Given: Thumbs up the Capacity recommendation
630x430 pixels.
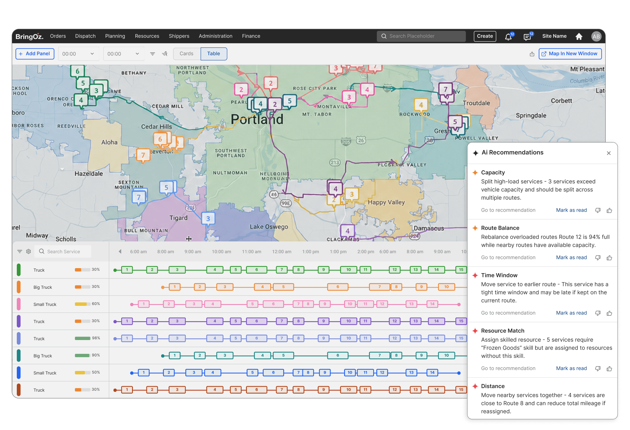Looking at the screenshot, I should pos(609,210).
